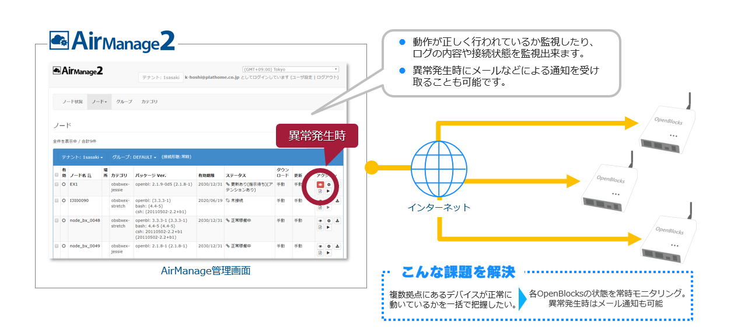Image resolution: width=741 pixels, height=335 pixels.
Task: Click the 2020/06/19 expiry date cell
Action: pyautogui.click(x=210, y=200)
